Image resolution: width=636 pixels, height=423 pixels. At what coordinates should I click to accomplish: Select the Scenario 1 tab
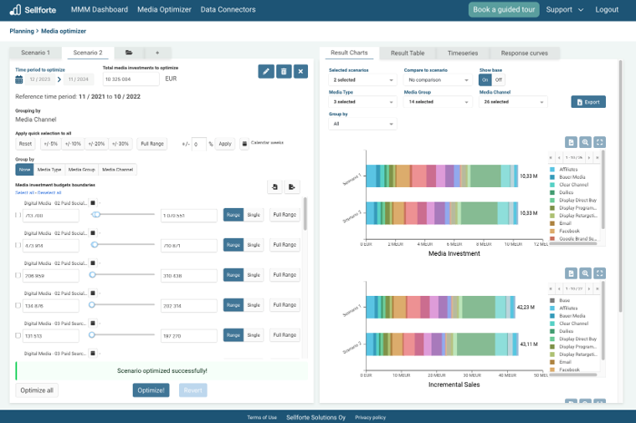point(36,53)
